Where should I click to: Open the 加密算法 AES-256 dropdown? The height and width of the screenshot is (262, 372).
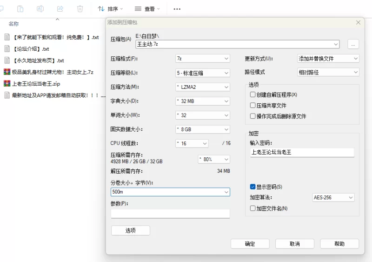(333, 198)
